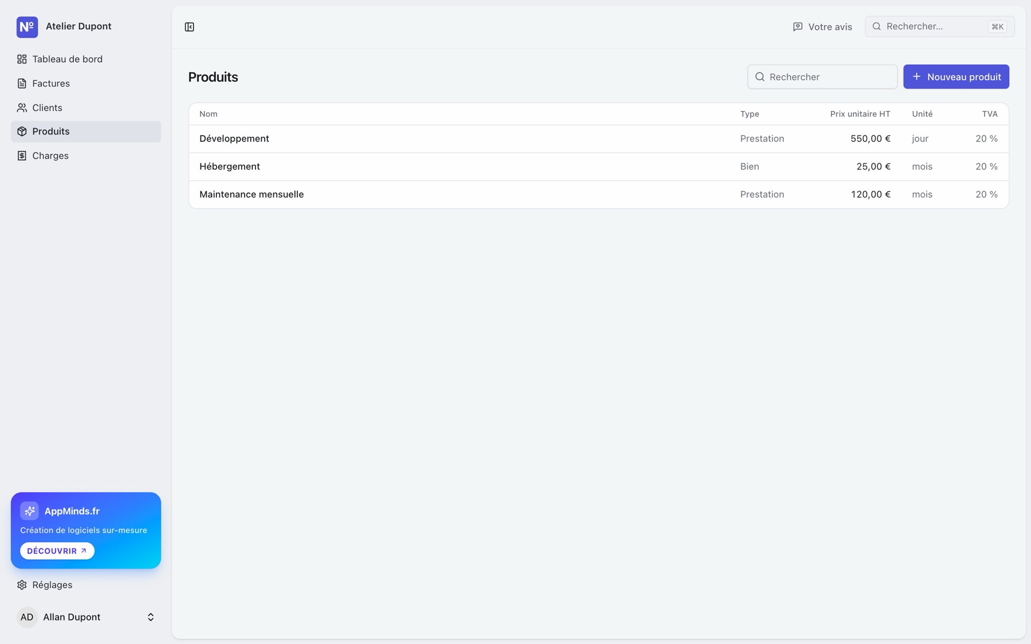Click the Nouveau produit button
Viewport: 1031px width, 644px height.
pos(956,77)
